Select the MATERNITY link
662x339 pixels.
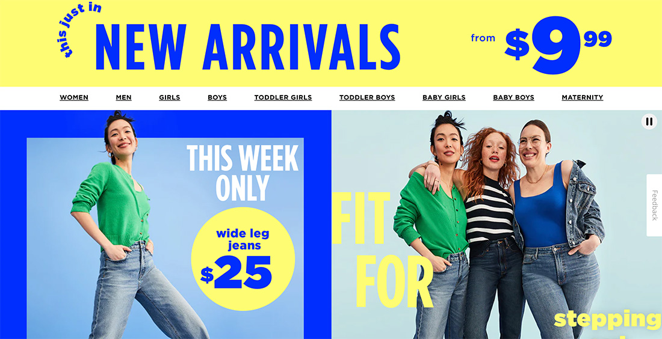click(582, 97)
